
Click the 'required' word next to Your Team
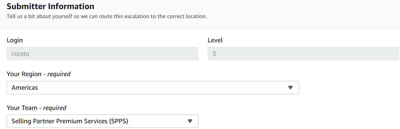click(x=55, y=108)
